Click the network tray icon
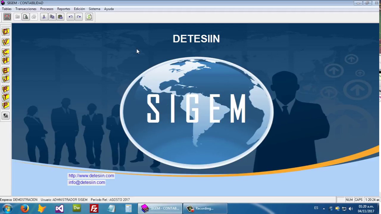 click(x=344, y=209)
